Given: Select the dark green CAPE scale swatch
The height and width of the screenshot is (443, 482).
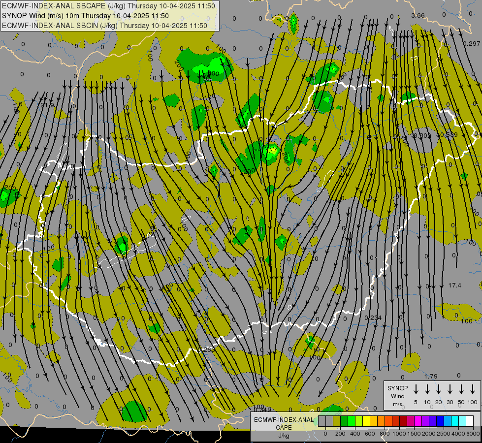Looking at the screenshot, I should [x=344, y=421].
